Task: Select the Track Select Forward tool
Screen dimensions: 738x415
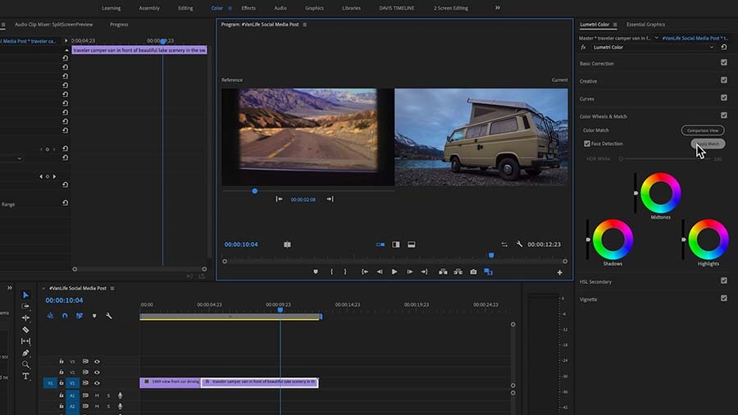Action: [26, 306]
